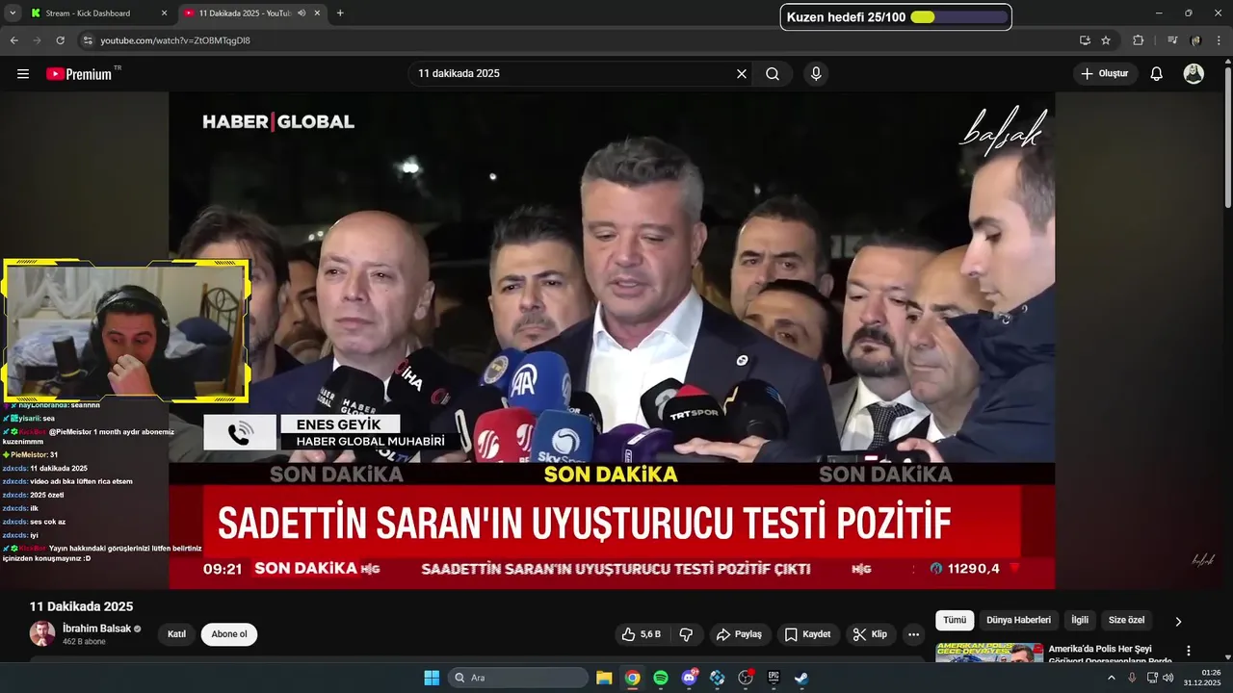The width and height of the screenshot is (1233, 693).
Task: View site information icon in address bar
Action: coord(88,40)
